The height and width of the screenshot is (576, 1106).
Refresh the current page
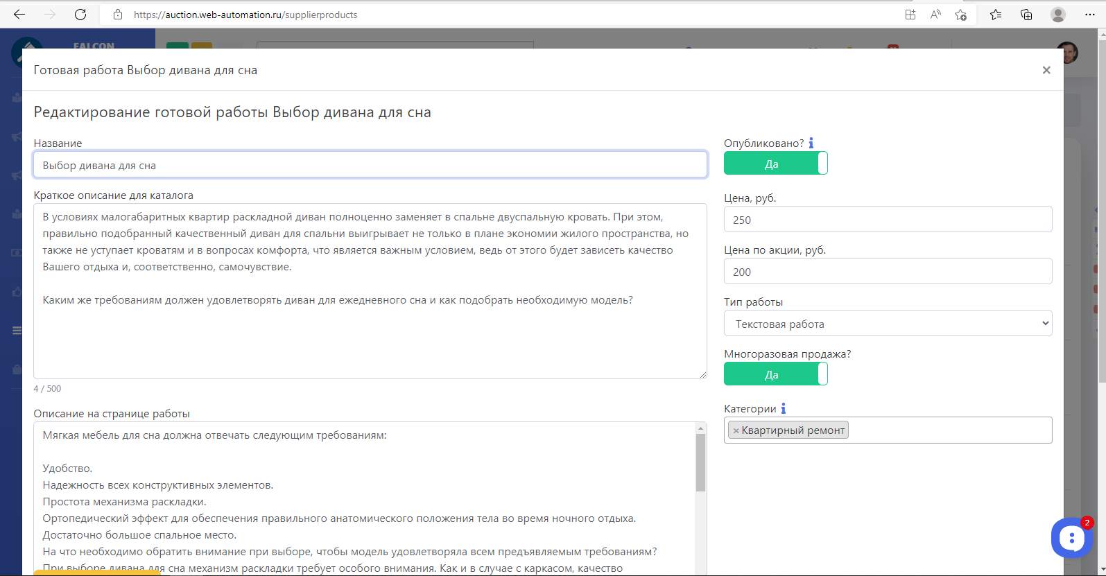coord(80,15)
